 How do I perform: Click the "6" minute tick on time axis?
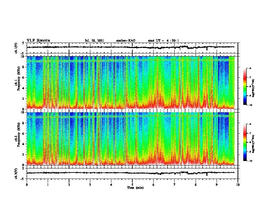(x=153, y=185)
